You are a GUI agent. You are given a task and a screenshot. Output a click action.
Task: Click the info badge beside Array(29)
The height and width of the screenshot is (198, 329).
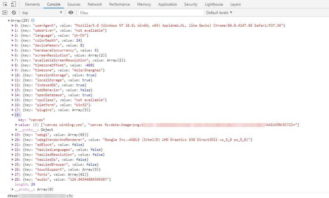click(x=33, y=20)
